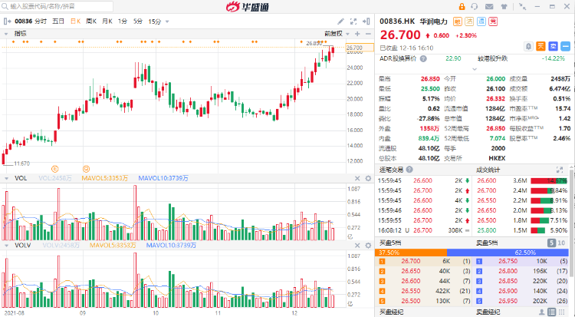Image resolution: width=575 pixels, height=317 pixels.
Task: Select the 五日 tab
Action: [x=58, y=21]
